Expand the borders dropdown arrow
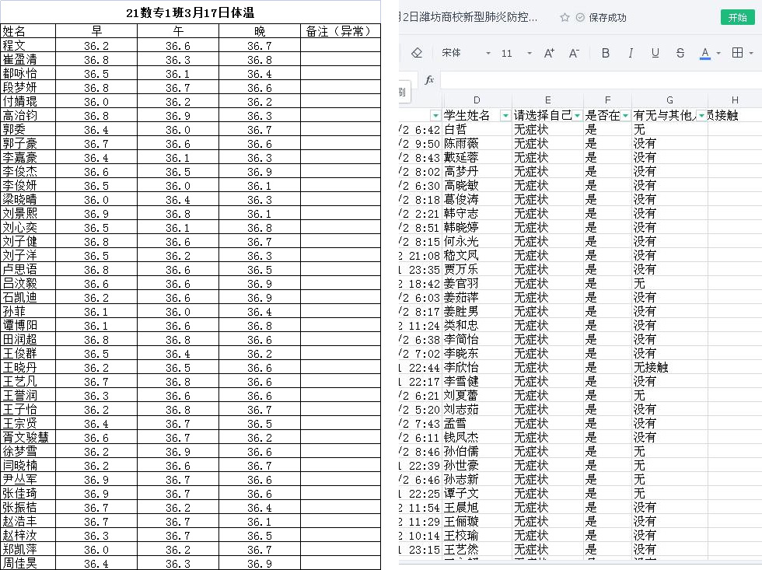This screenshot has height=570, width=762. tap(751, 54)
